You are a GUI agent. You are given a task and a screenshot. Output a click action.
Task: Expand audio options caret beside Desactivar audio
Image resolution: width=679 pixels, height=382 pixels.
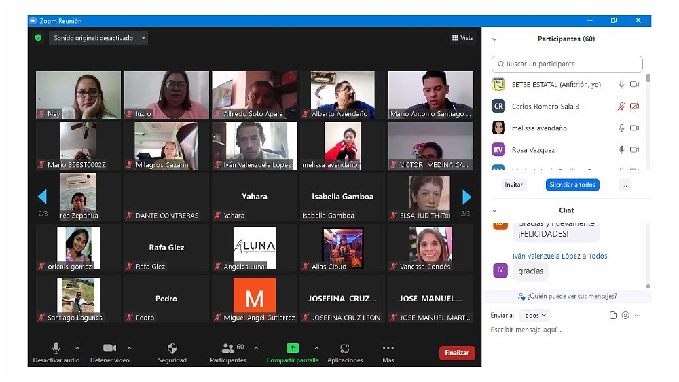(77, 348)
